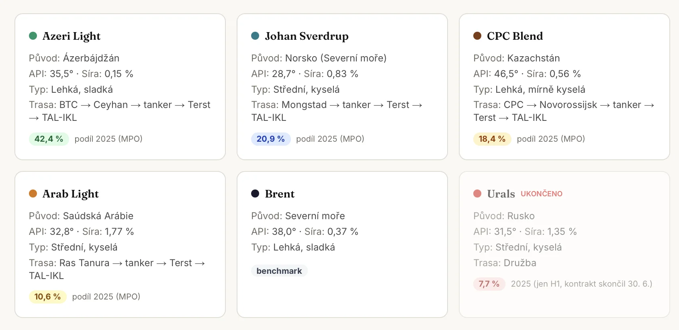Viewport: 679px width, 330px height.
Task: Click Původ: Kazachstán text
Action: coord(516,58)
